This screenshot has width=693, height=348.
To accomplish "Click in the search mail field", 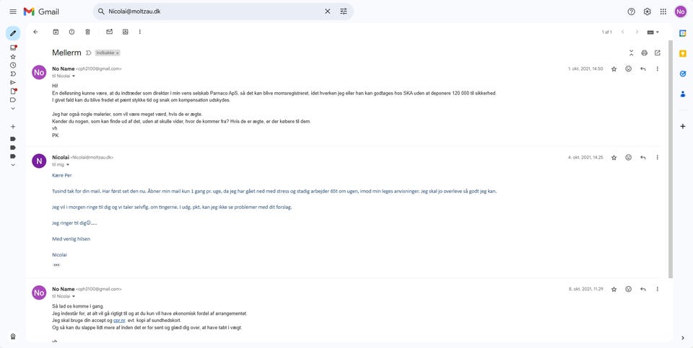I will [214, 12].
